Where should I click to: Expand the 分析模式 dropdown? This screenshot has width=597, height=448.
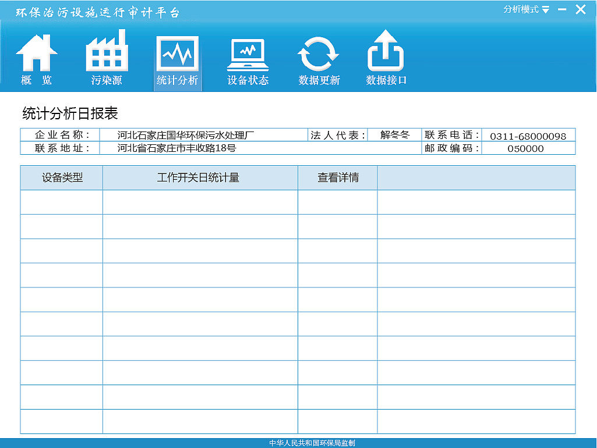click(x=527, y=9)
